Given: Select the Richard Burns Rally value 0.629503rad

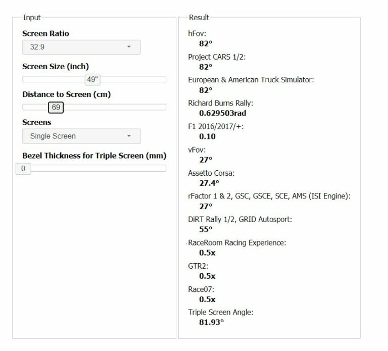Looking at the screenshot, I should point(222,113).
